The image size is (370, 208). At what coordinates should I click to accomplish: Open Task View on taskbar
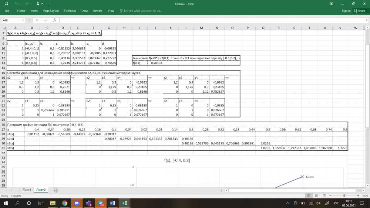40,203
